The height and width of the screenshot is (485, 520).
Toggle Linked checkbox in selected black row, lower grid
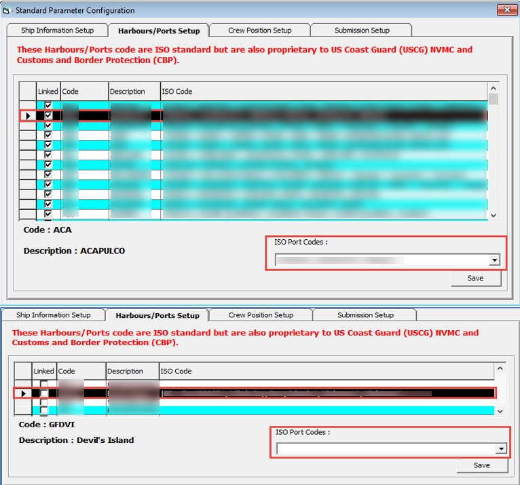tap(43, 393)
